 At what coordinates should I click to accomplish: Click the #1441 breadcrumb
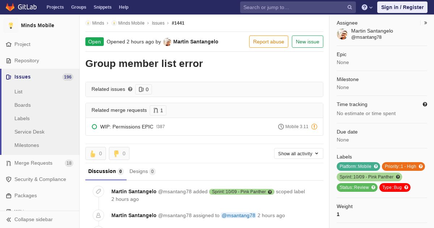pos(178,23)
